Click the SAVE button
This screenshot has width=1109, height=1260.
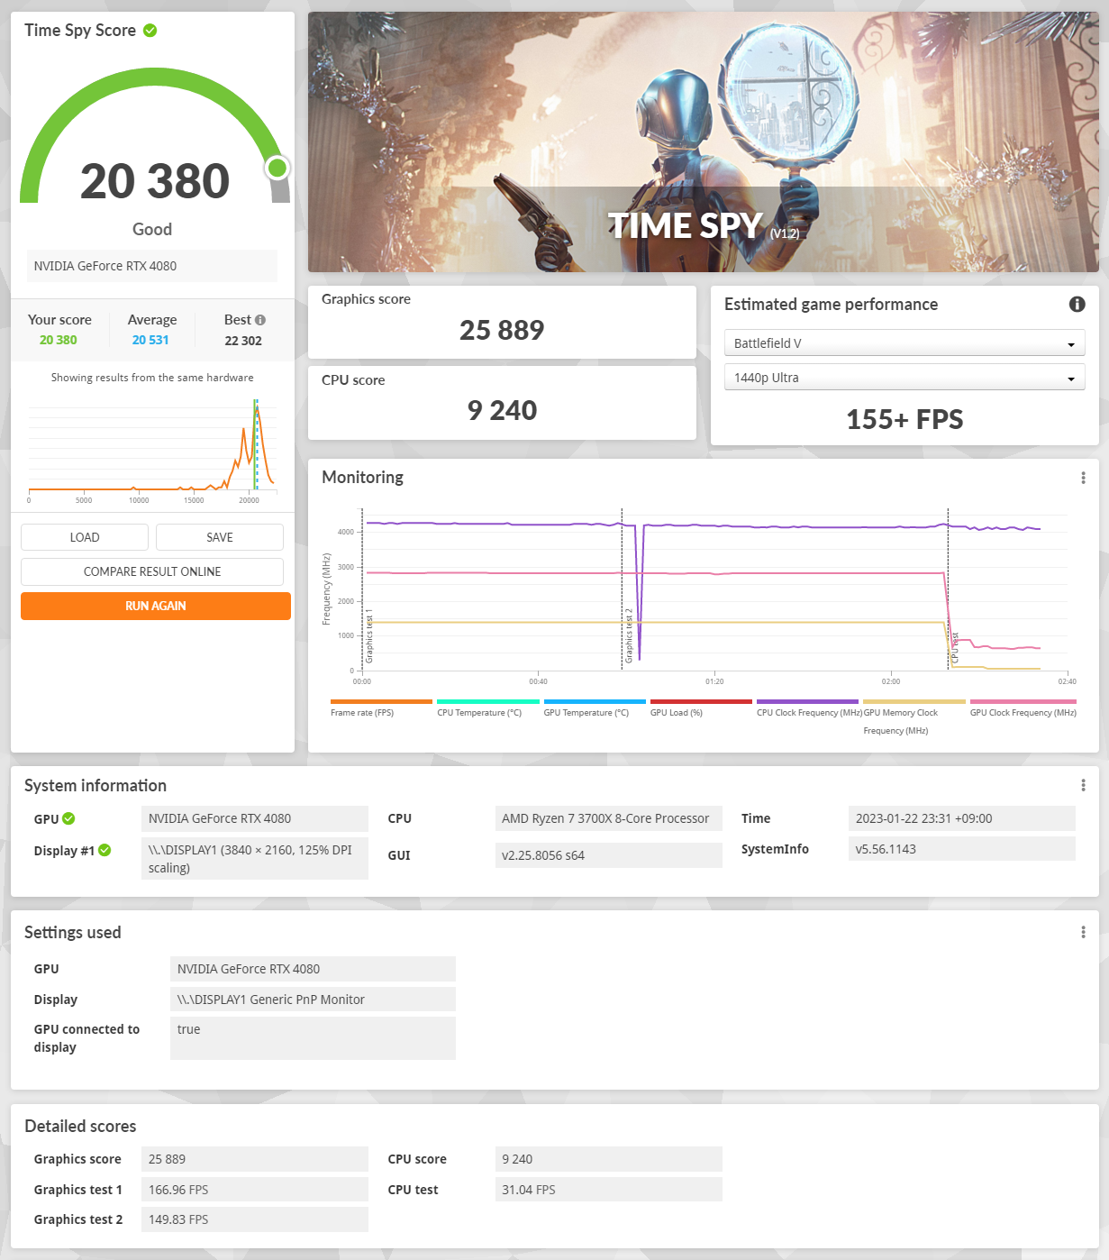coord(220,537)
